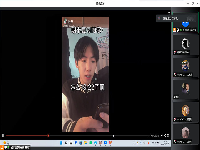Click the '2020214215' participant name label

click(x=184, y=142)
